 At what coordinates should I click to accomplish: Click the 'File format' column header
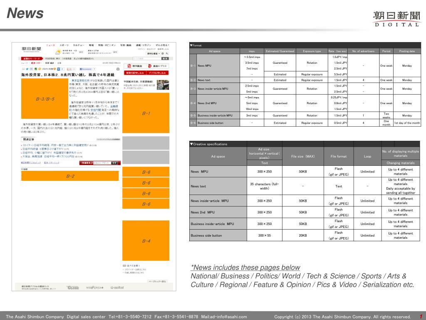click(339, 157)
